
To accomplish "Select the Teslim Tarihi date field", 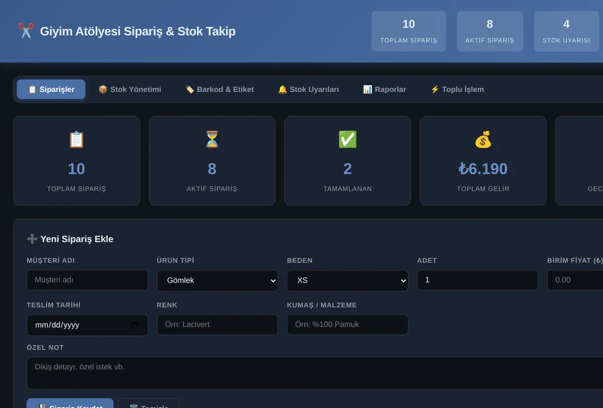I will (x=87, y=325).
